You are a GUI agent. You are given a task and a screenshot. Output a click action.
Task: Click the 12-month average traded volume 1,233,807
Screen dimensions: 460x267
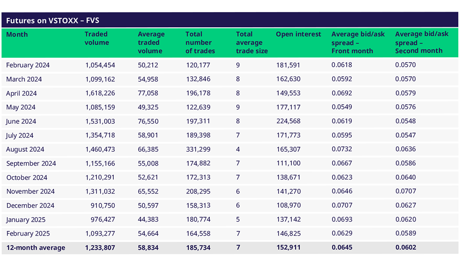(100, 248)
